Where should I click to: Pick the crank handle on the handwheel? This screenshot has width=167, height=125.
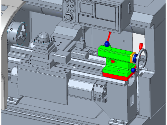point(145,69)
